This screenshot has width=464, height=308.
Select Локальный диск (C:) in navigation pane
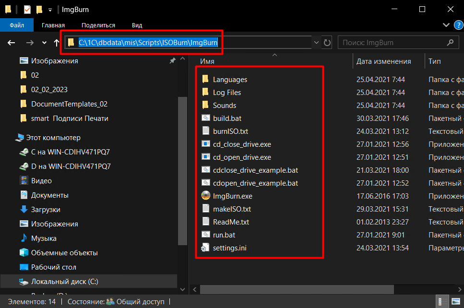coord(65,282)
